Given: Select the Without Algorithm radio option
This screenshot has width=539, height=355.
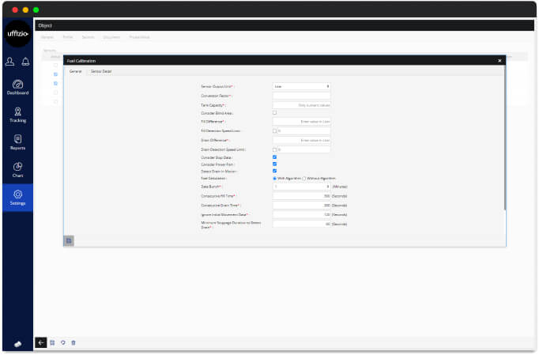Looking at the screenshot, I should tap(303, 178).
